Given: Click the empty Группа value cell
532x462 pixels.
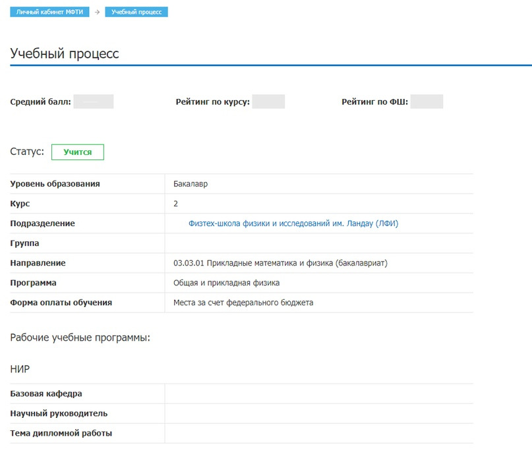Looking at the screenshot, I should [318, 243].
